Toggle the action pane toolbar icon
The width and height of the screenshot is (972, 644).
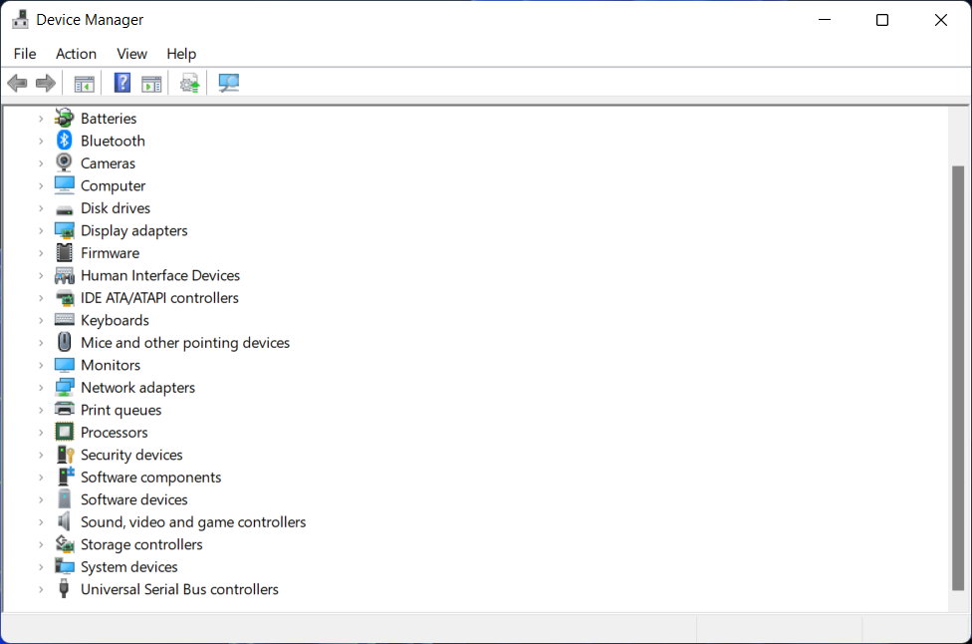tap(151, 84)
